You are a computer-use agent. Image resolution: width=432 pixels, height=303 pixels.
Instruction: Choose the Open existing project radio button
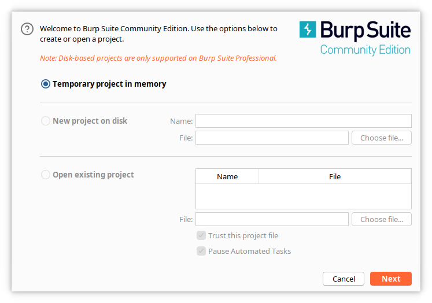pos(46,175)
